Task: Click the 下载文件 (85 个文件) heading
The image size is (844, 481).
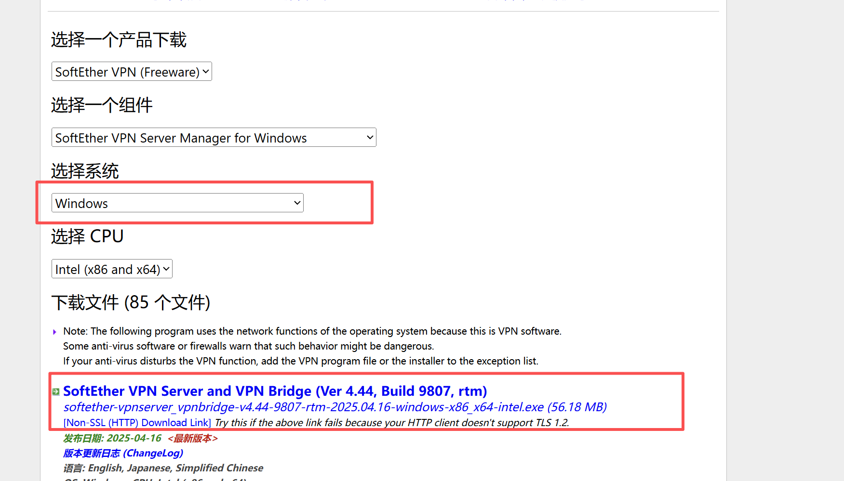Action: tap(131, 302)
